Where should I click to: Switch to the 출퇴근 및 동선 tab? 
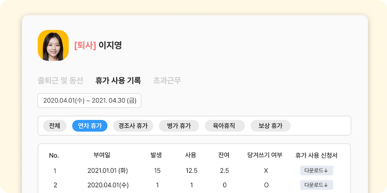tap(60, 81)
